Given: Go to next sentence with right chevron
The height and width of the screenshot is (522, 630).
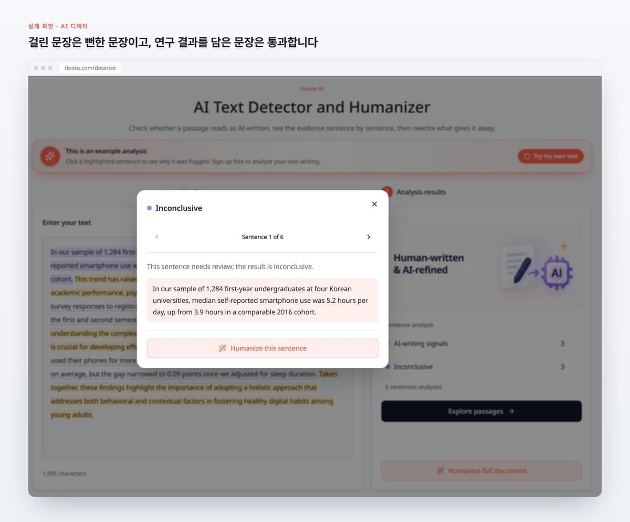Looking at the screenshot, I should click(369, 237).
